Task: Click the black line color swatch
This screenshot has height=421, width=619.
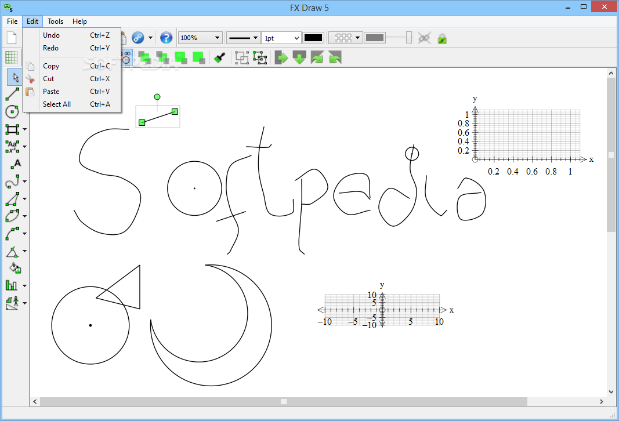Action: tap(313, 38)
